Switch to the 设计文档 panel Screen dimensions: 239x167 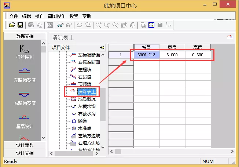[25, 153]
